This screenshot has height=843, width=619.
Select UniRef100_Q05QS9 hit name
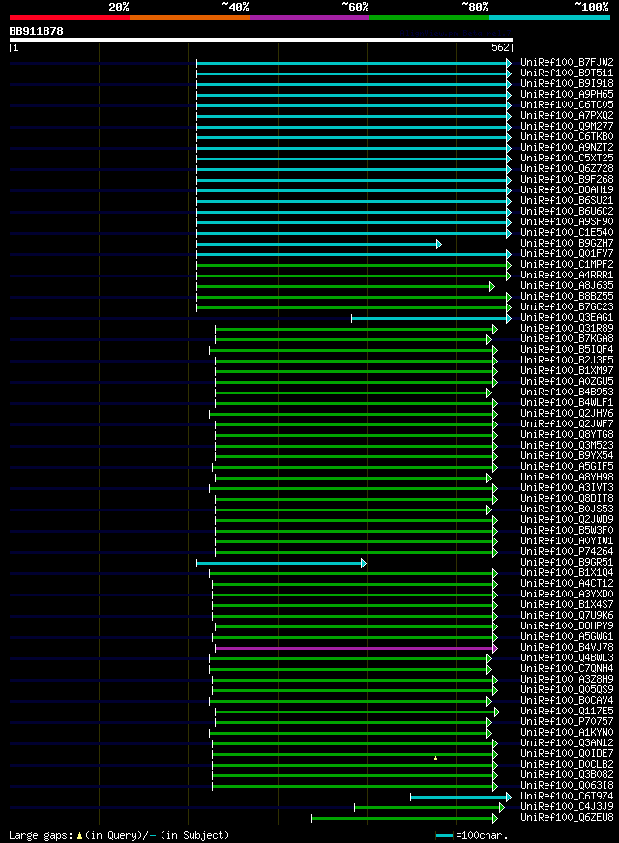567,689
